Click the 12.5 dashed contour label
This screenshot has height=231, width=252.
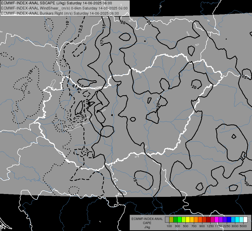(81, 29)
